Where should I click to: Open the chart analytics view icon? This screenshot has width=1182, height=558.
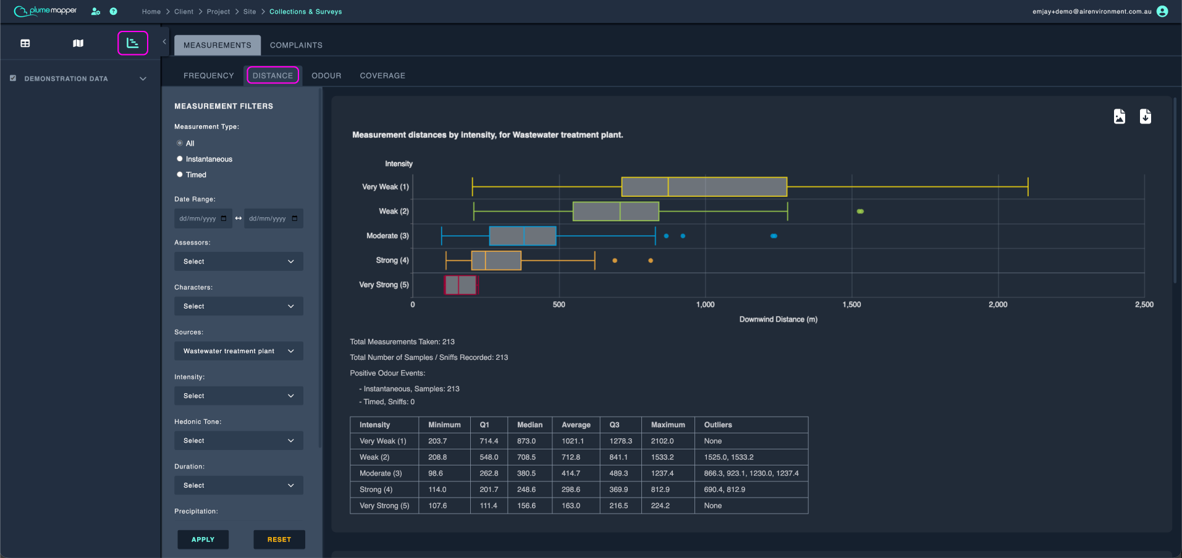(x=133, y=43)
